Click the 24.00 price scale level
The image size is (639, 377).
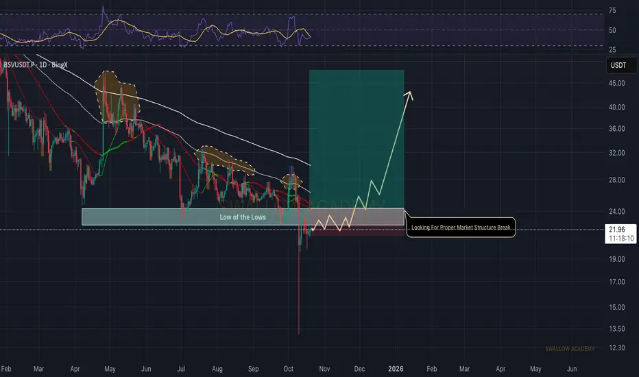[x=616, y=212]
